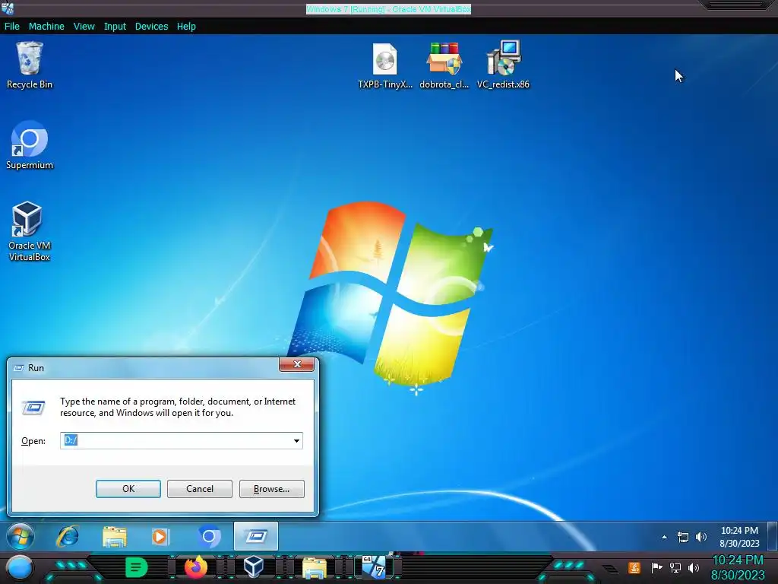Image resolution: width=778 pixels, height=584 pixels.
Task: Open the volume icon in guest tray
Action: pyautogui.click(x=701, y=537)
